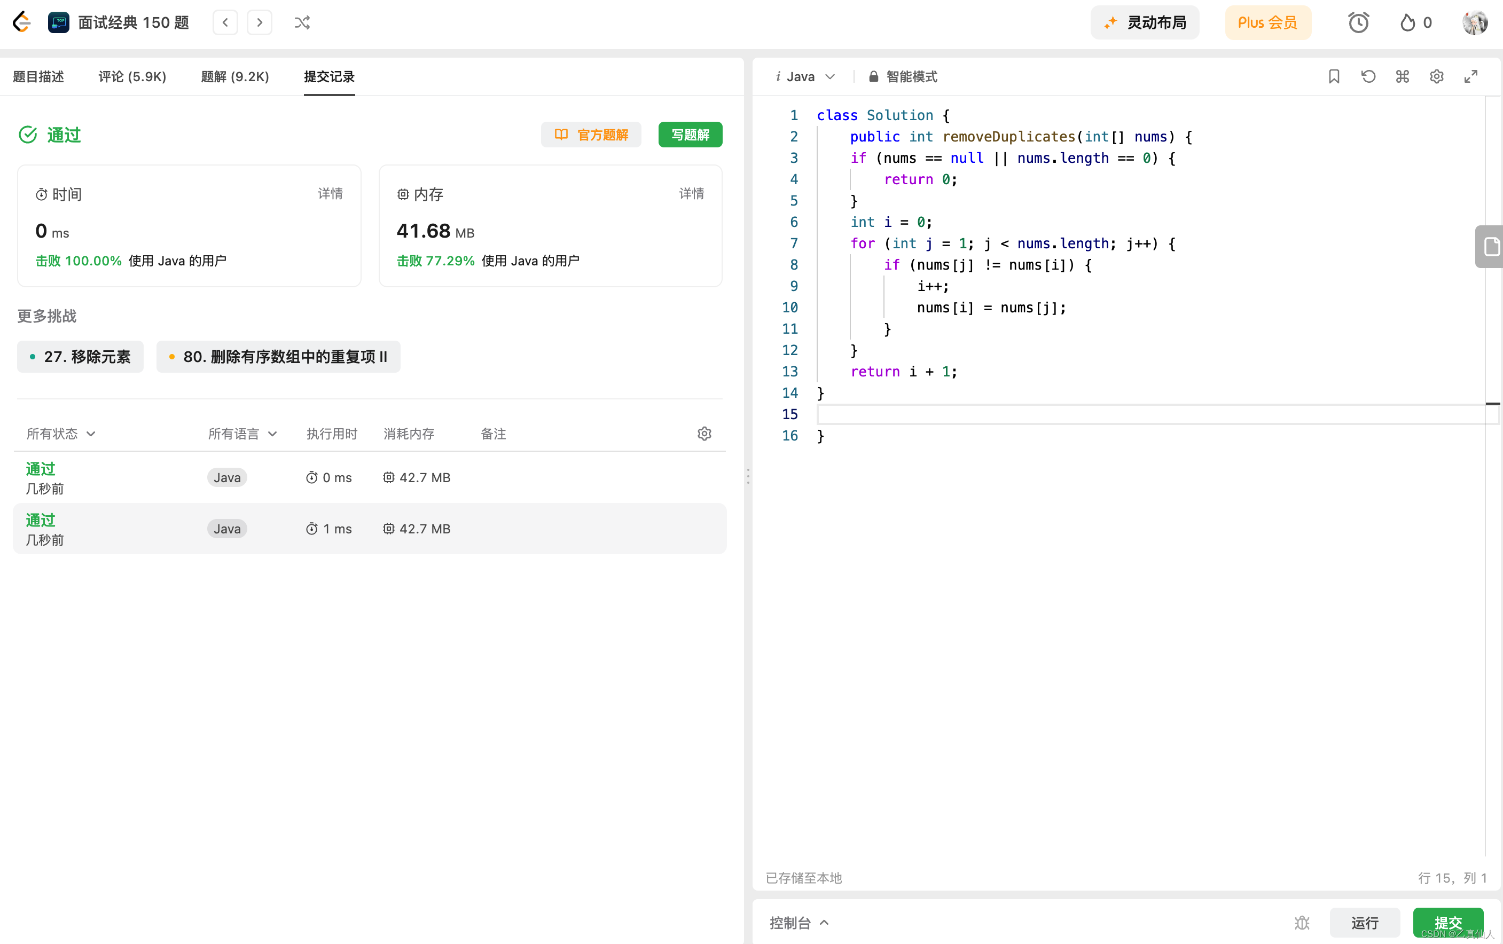Go to the next problem arrow
The width and height of the screenshot is (1503, 944).
[x=260, y=23]
